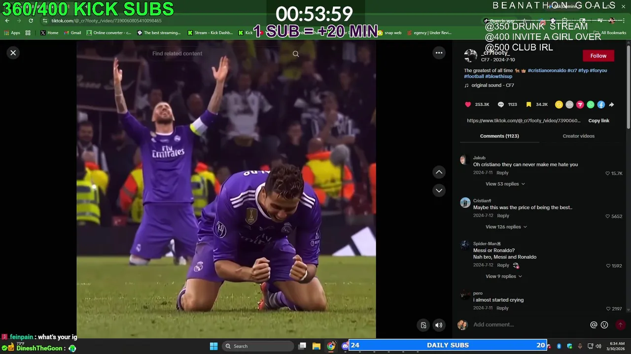This screenshot has height=354, width=631.
Task: Like Jakub's comment
Action: [607, 174]
